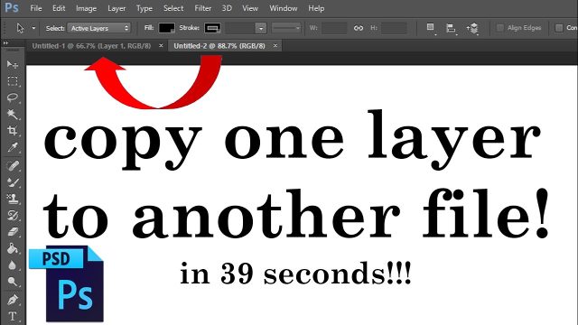578x325 pixels.
Task: Open the stroke line type dropdown
Action: click(286, 28)
